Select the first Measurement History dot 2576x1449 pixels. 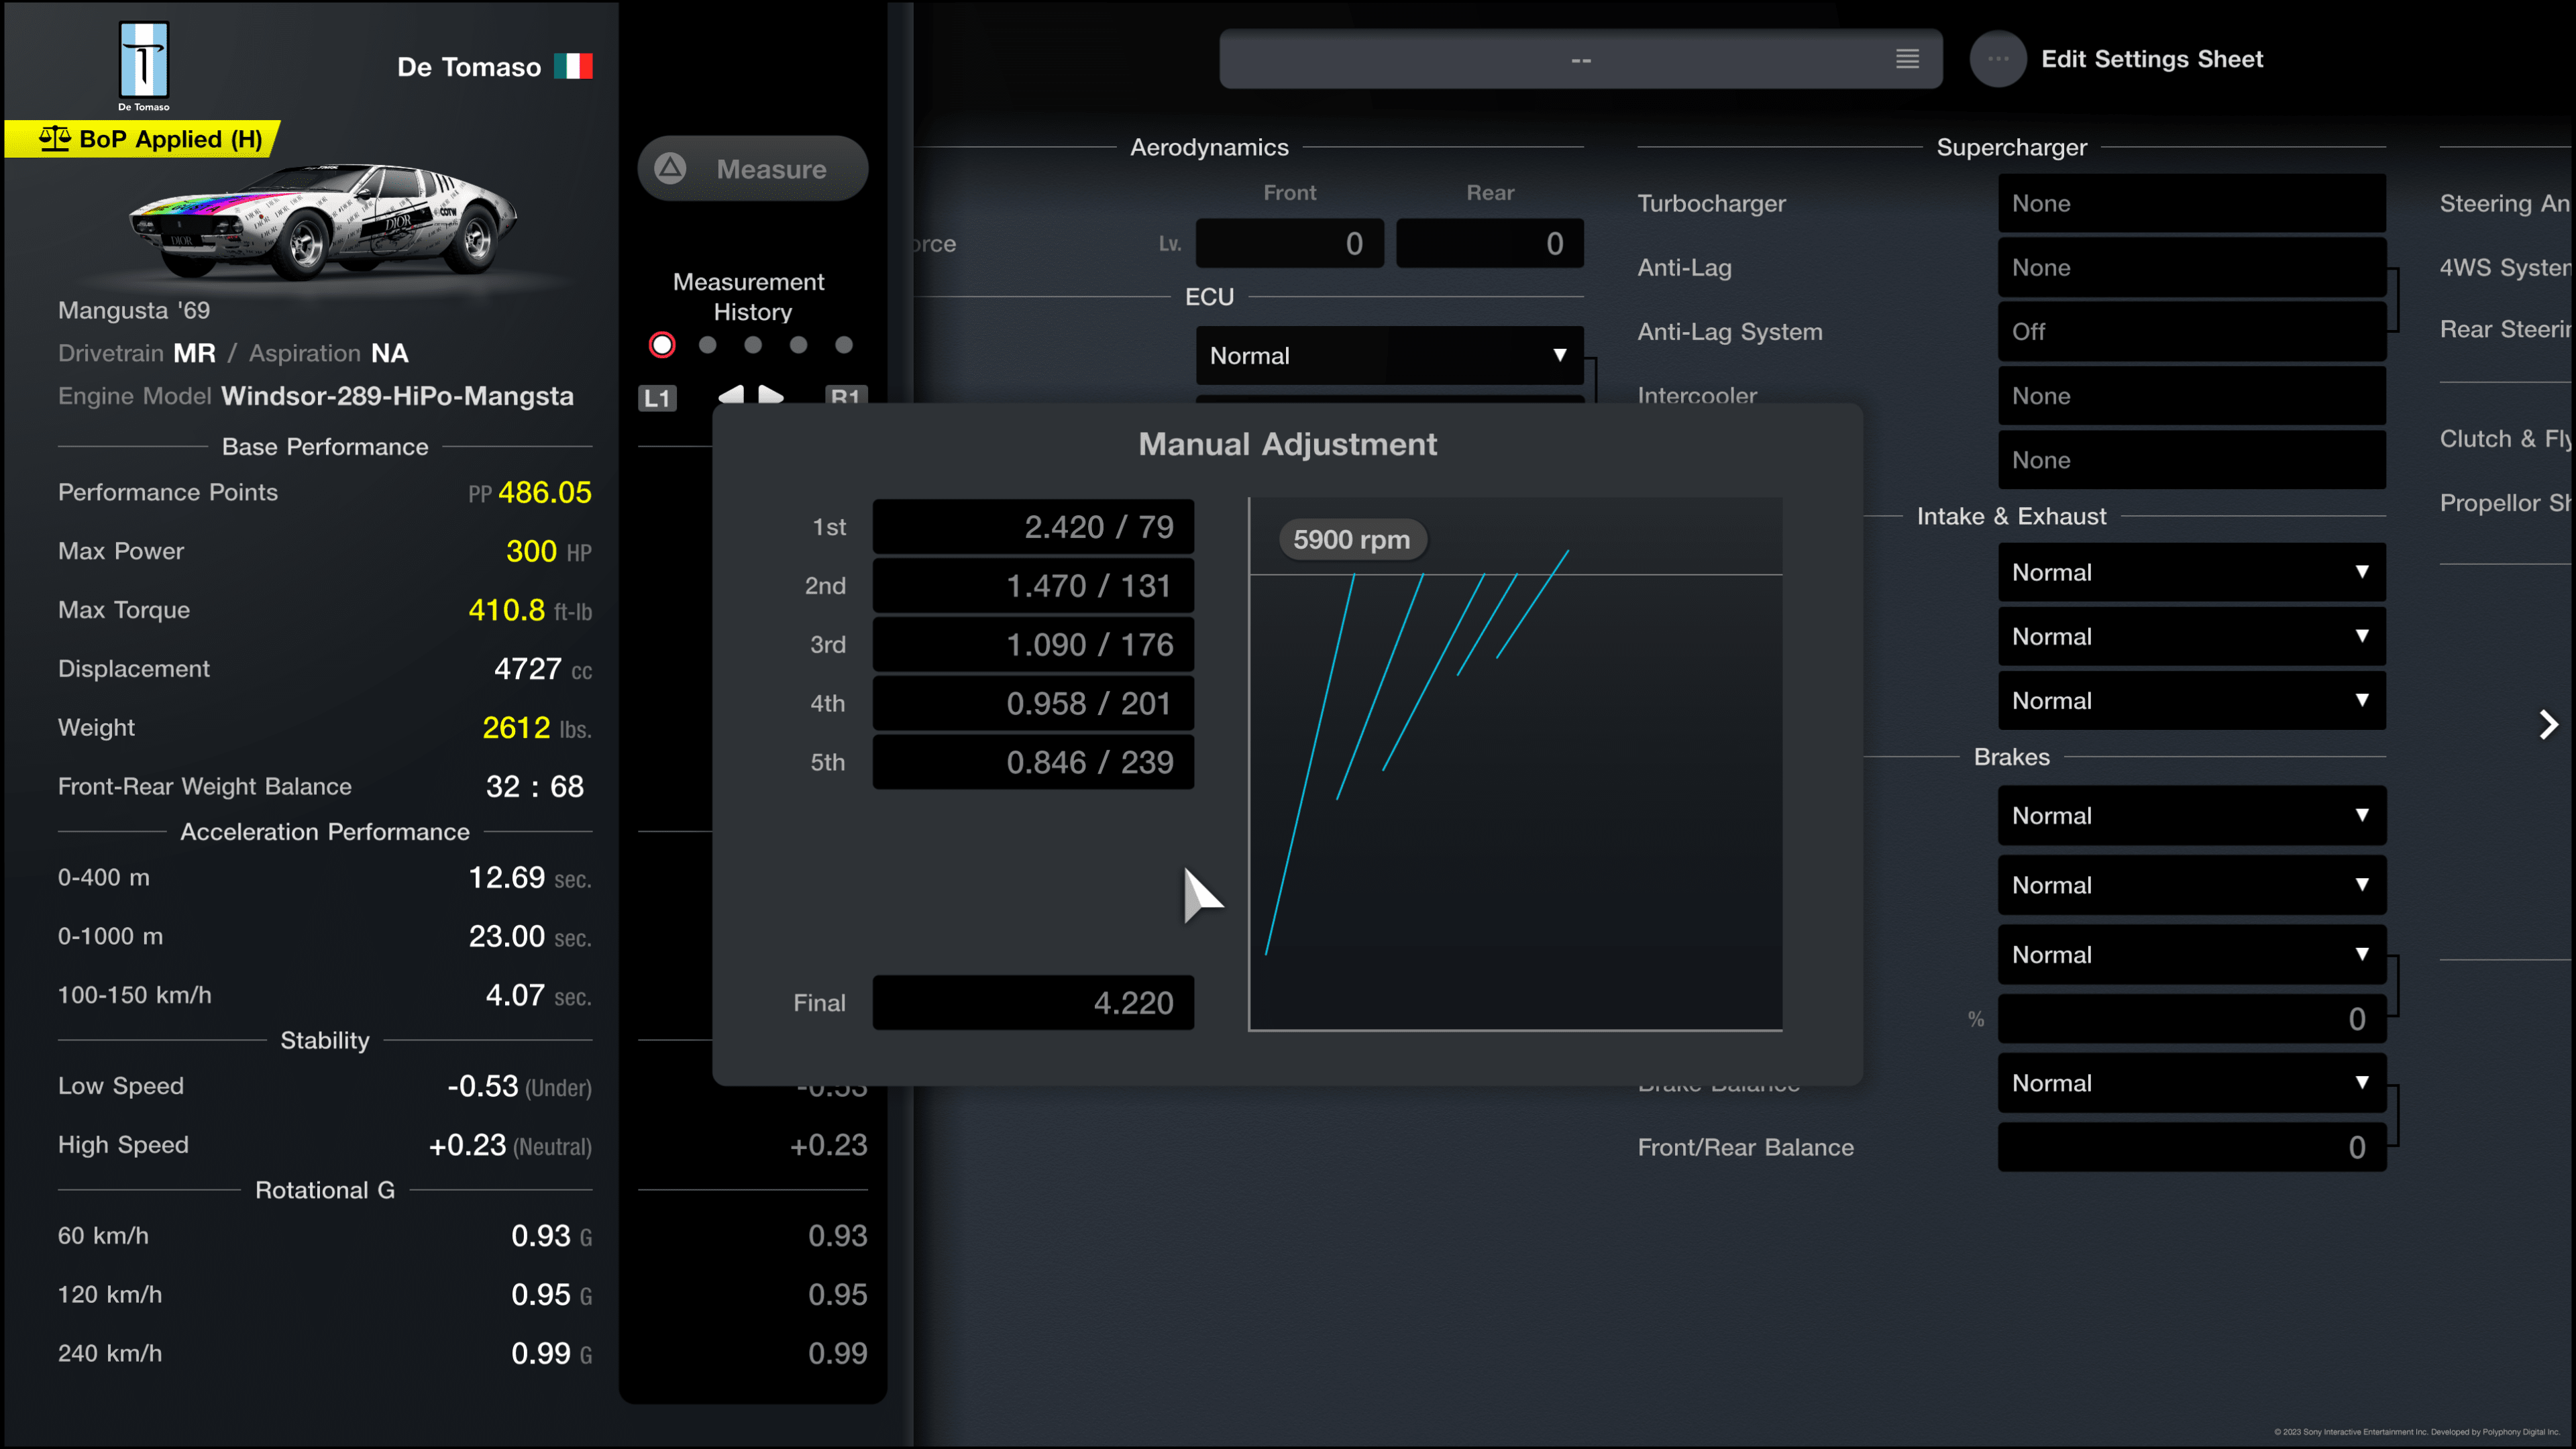(662, 345)
